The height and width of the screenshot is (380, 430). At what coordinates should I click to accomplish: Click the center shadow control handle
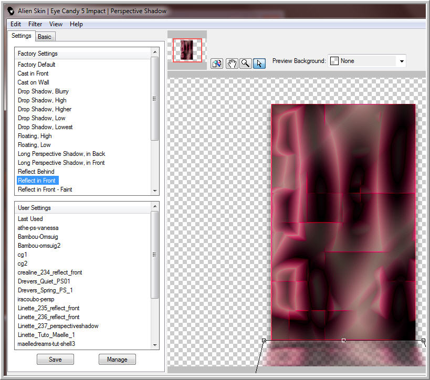coord(343,340)
